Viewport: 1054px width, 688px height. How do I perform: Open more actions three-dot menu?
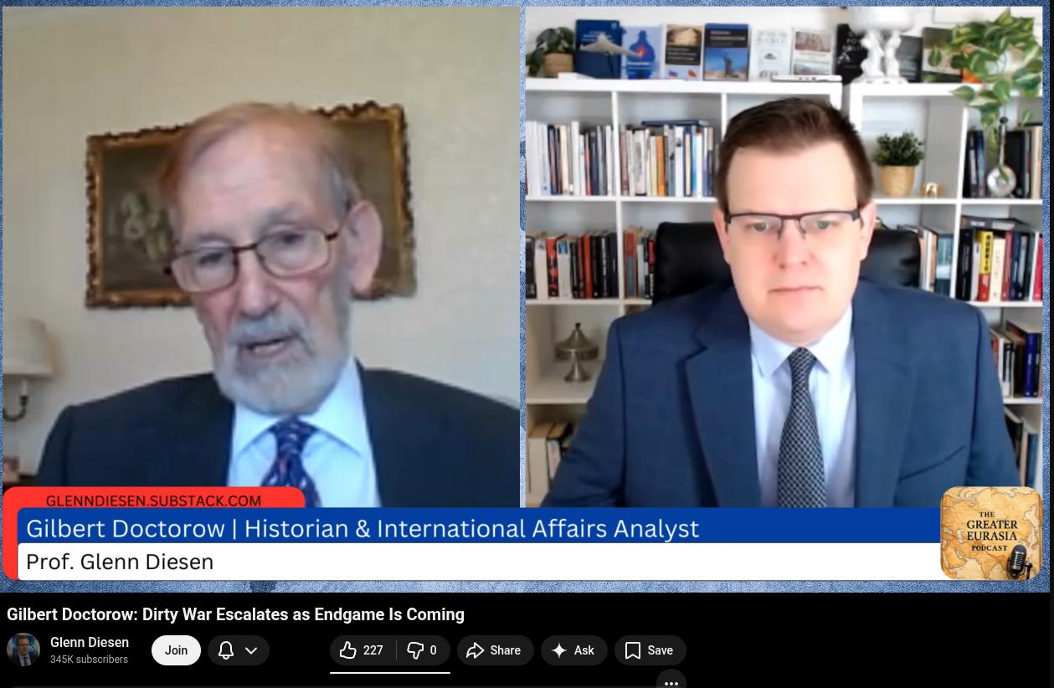(671, 681)
